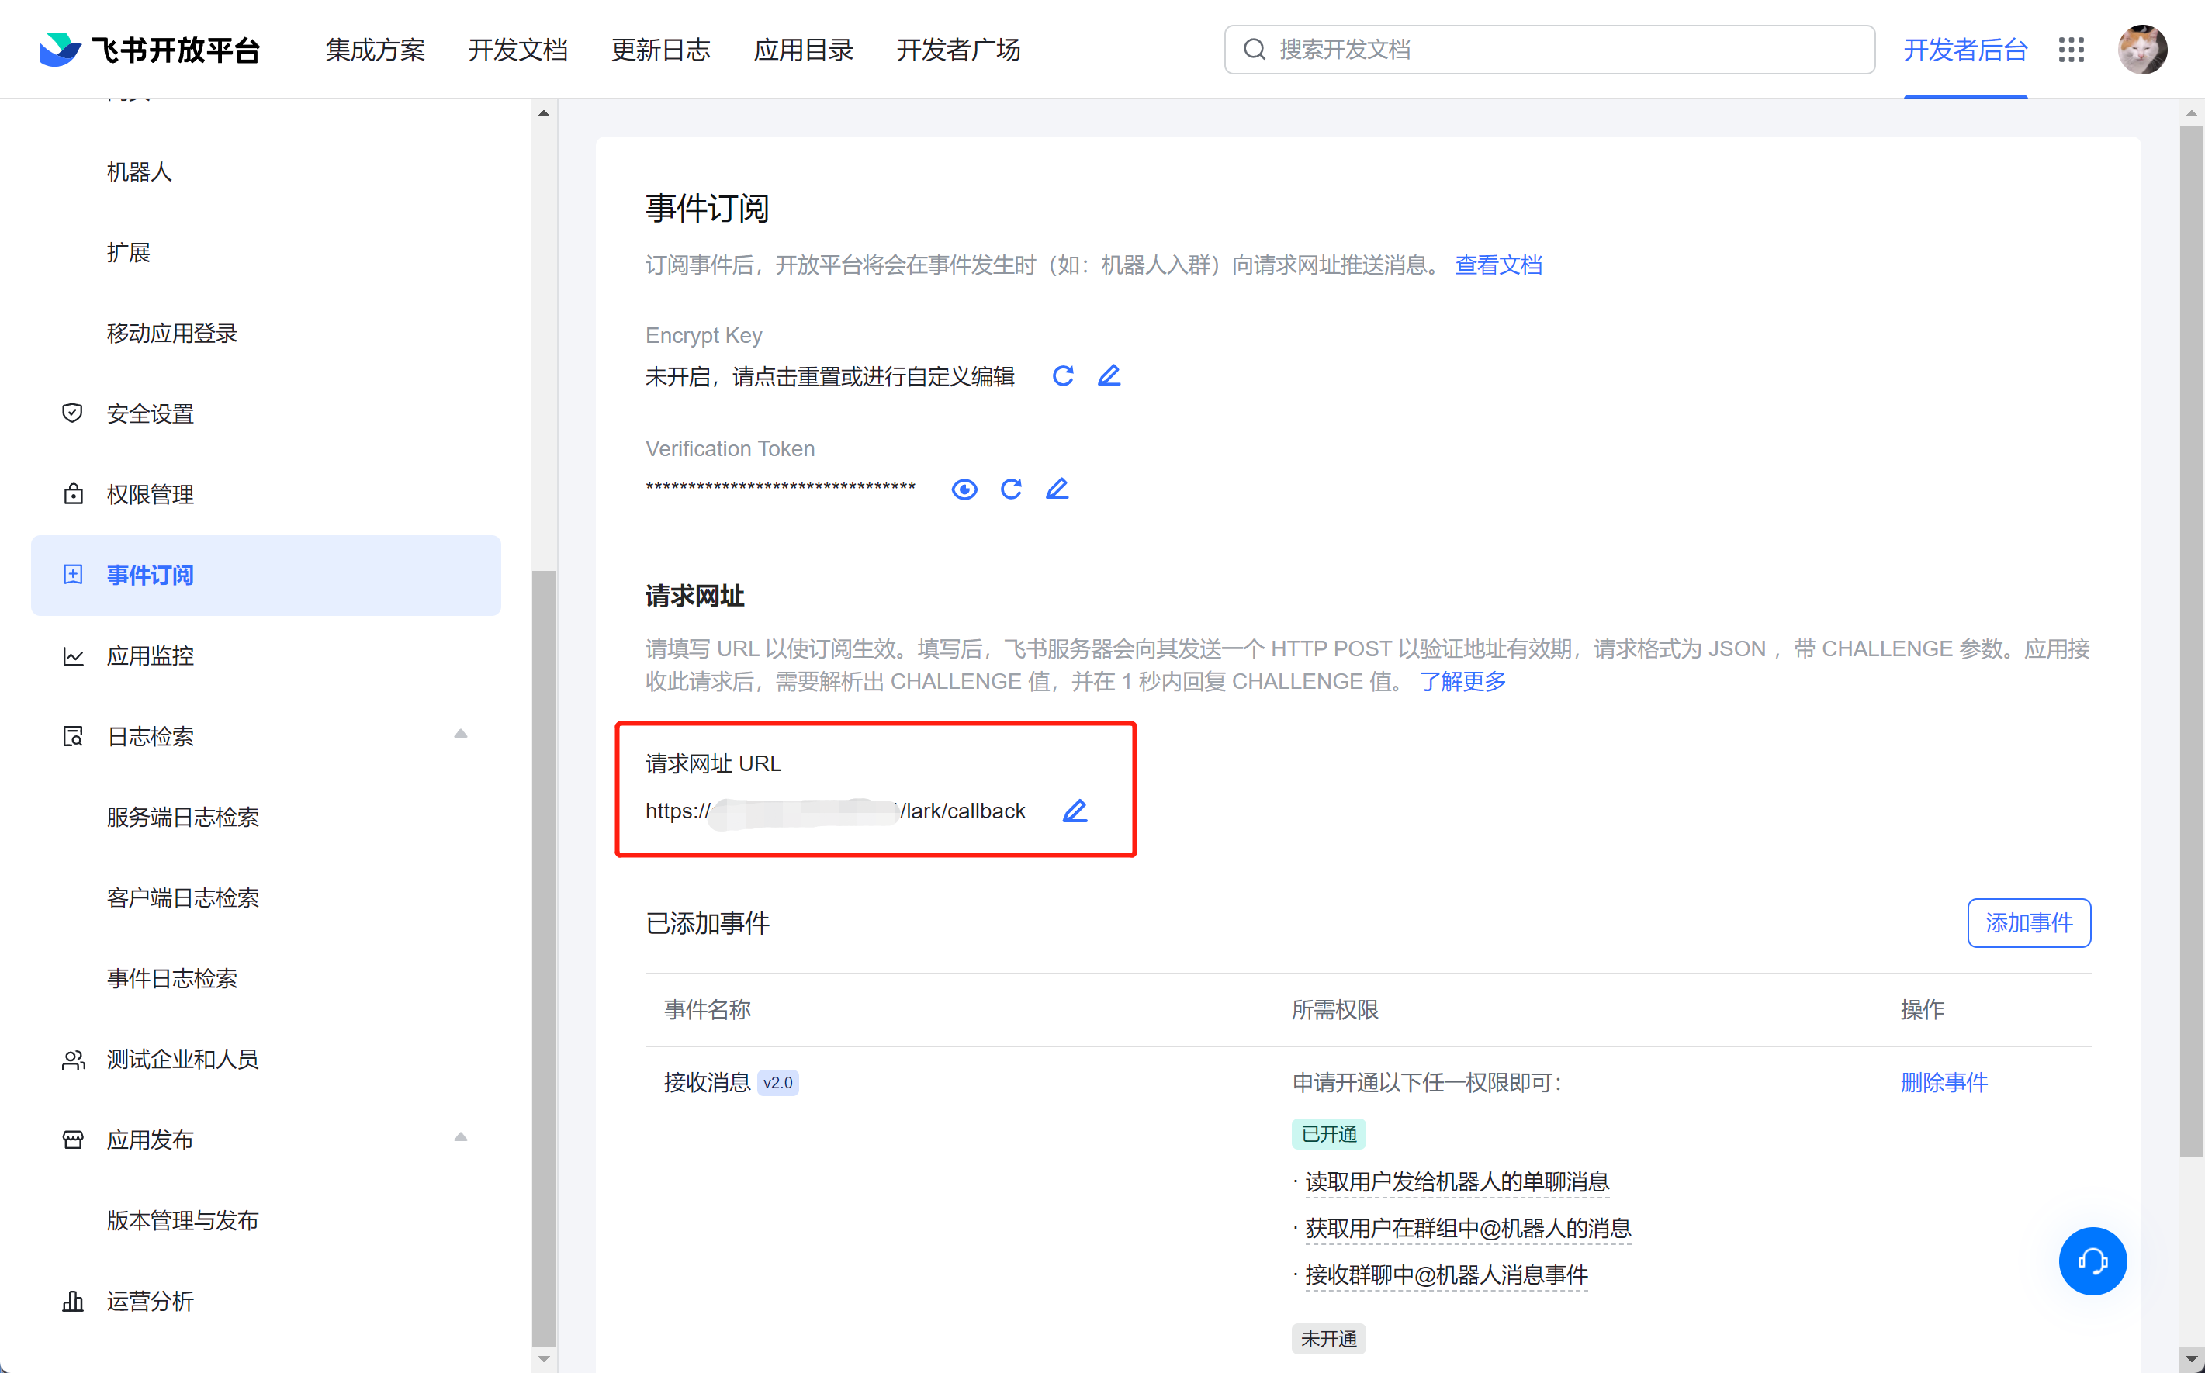Edit the request URL with pencil icon
Screen dimensions: 2205x1373
(1075, 811)
